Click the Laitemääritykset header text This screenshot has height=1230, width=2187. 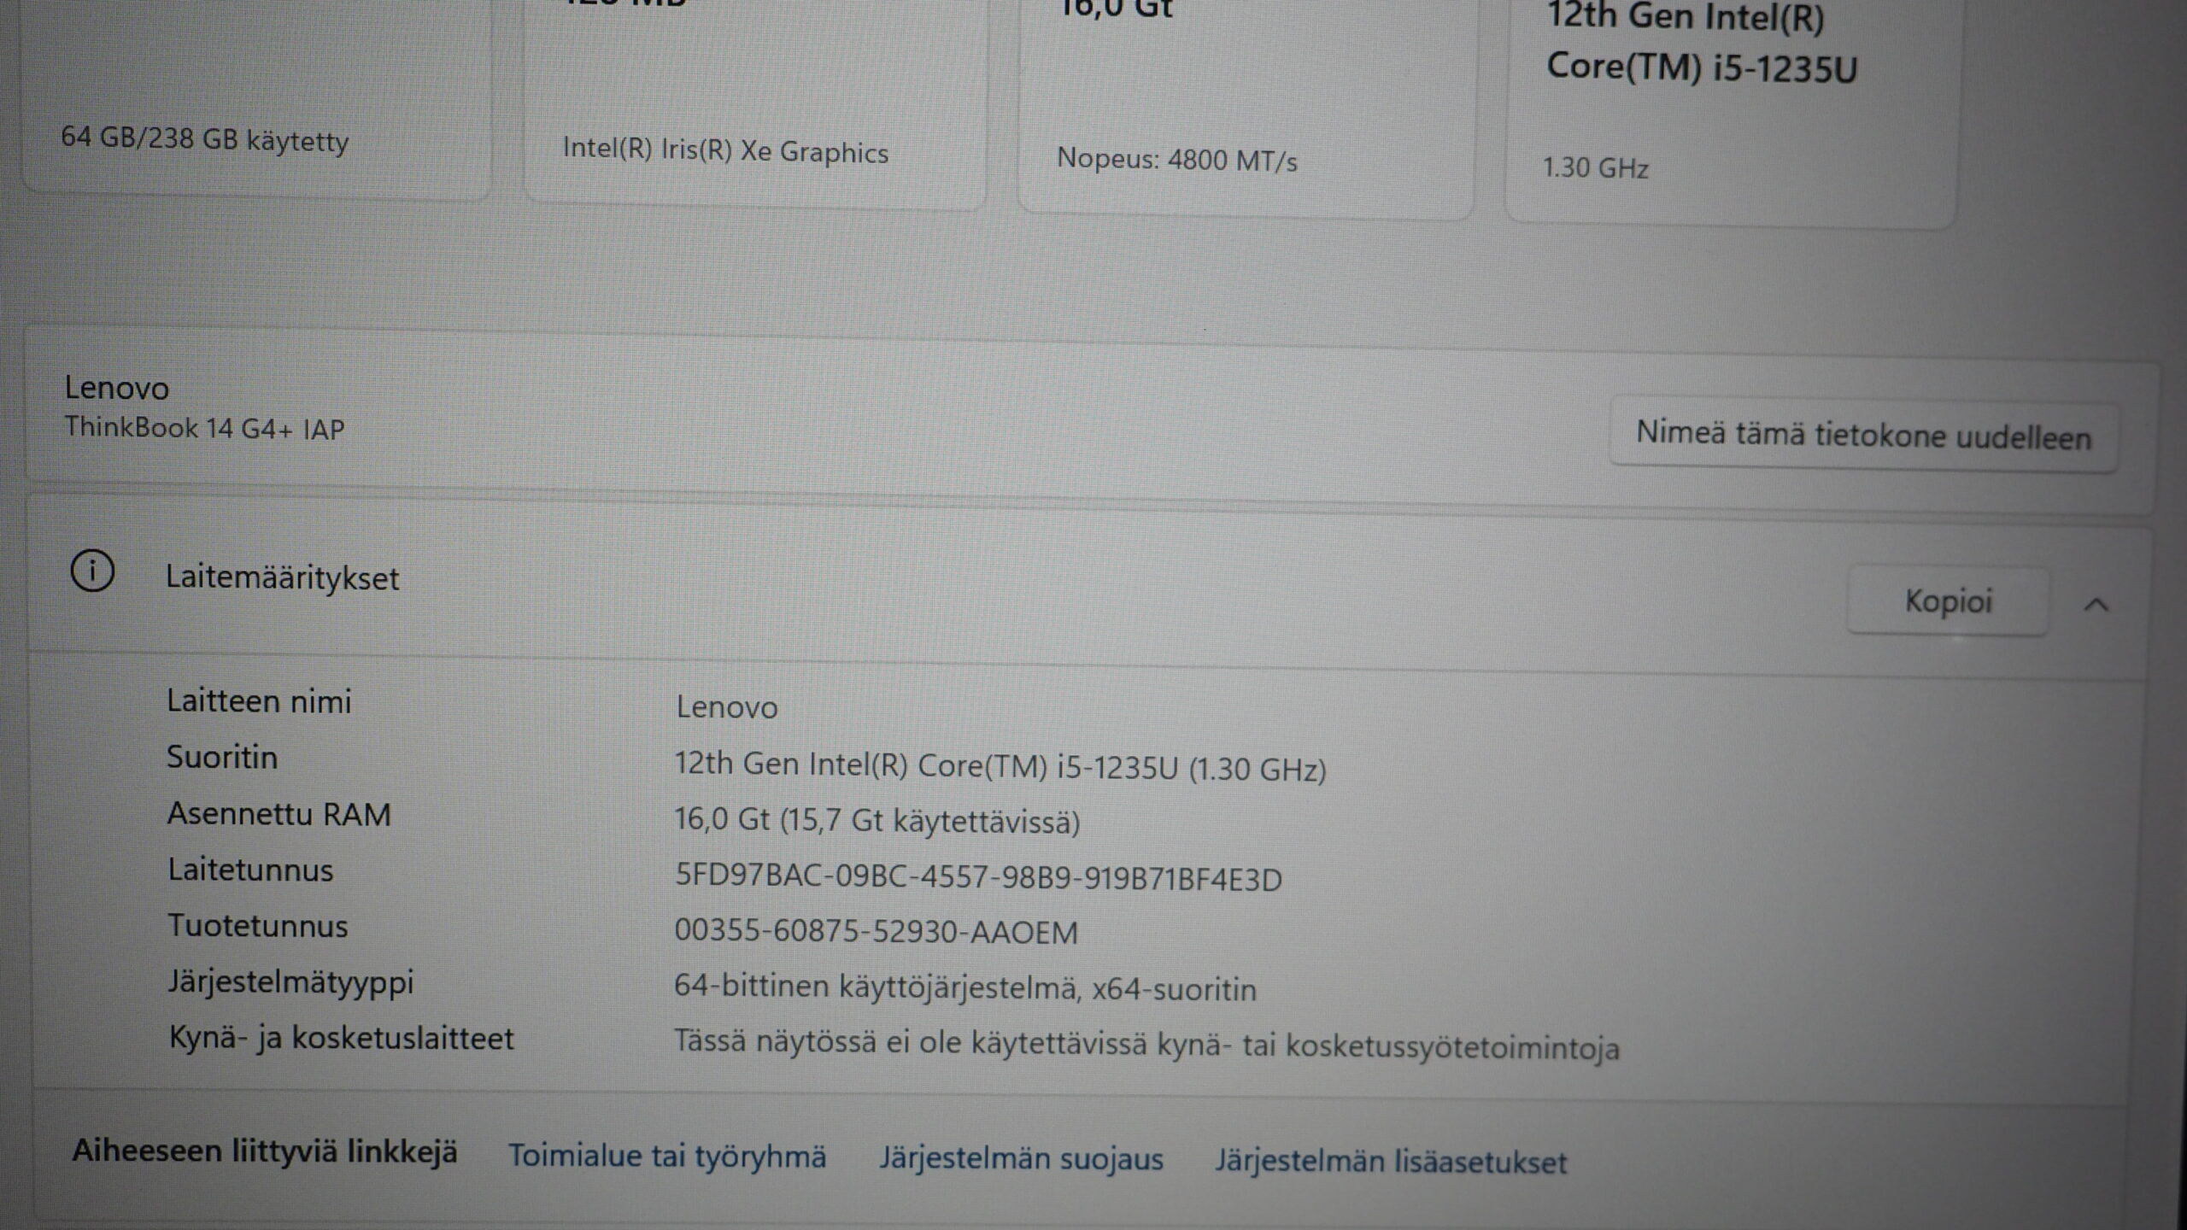click(282, 578)
